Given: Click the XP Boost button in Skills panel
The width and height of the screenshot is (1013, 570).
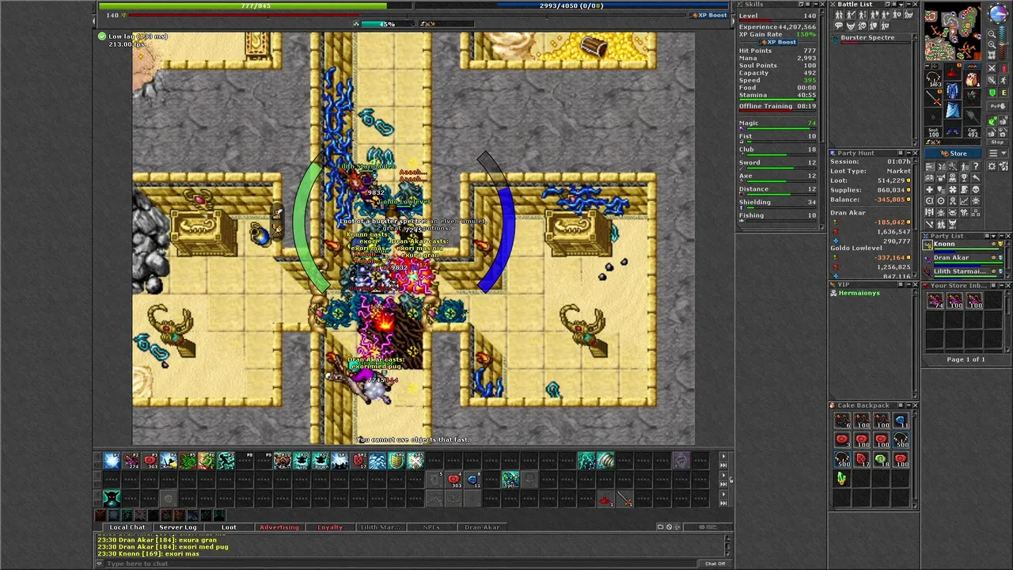Looking at the screenshot, I should point(778,42).
